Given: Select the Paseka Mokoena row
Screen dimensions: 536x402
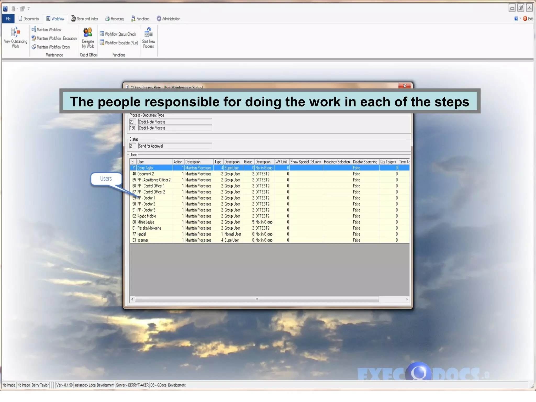Looking at the screenshot, I should pos(270,228).
